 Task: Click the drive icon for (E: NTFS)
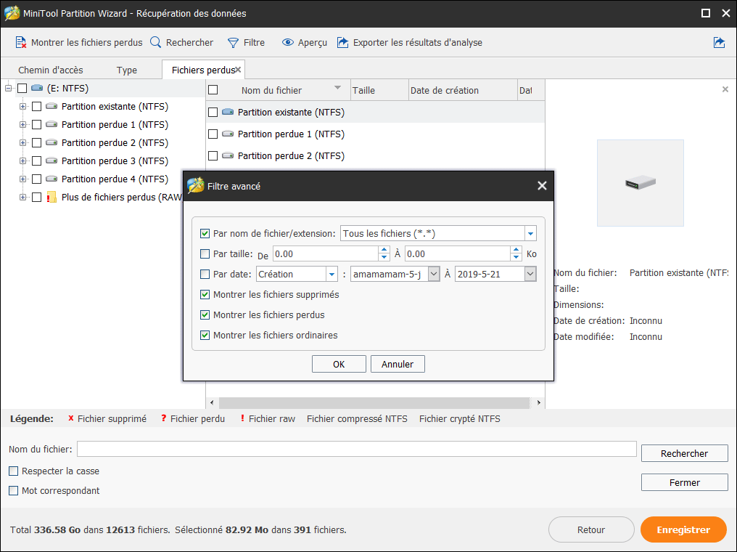click(37, 88)
